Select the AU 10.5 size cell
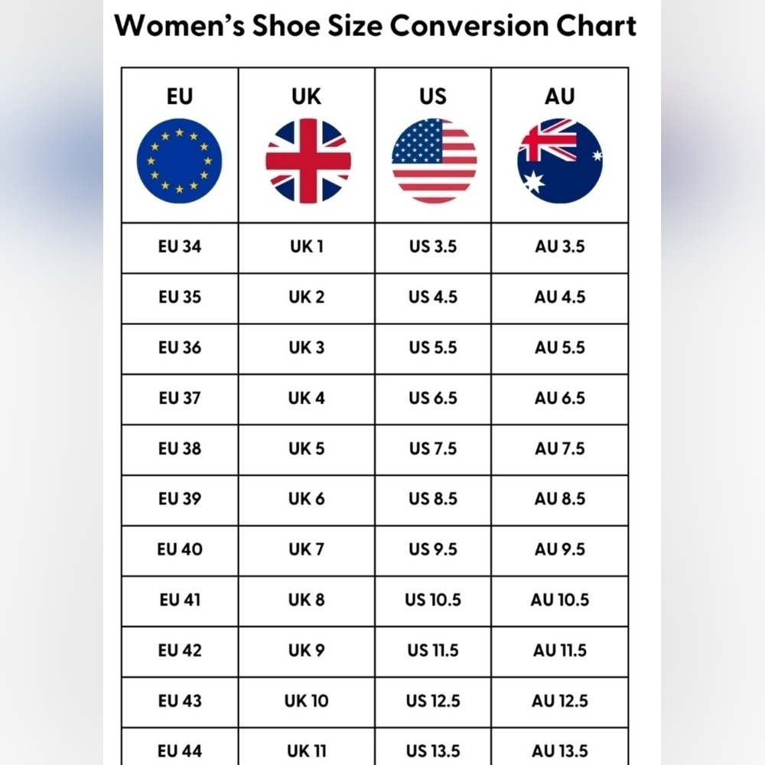This screenshot has width=765, height=765. (560, 600)
